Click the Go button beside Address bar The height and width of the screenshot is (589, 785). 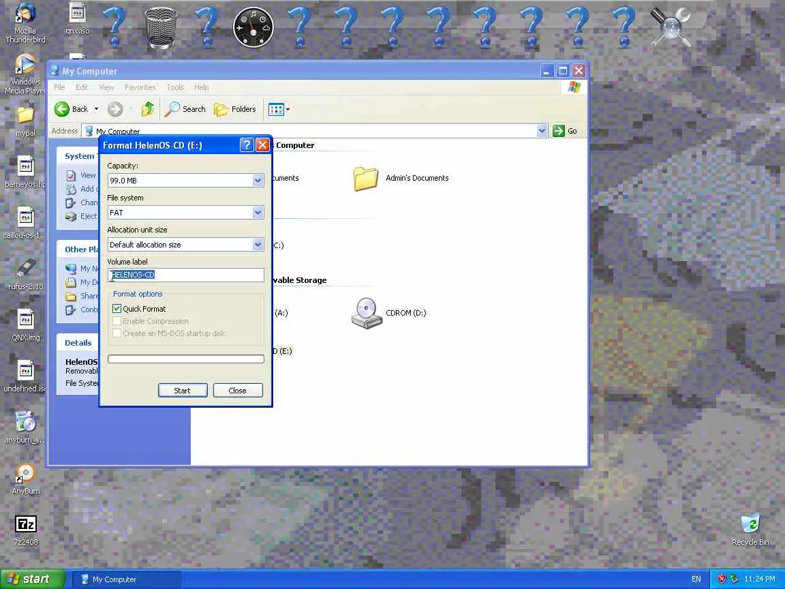coord(565,131)
